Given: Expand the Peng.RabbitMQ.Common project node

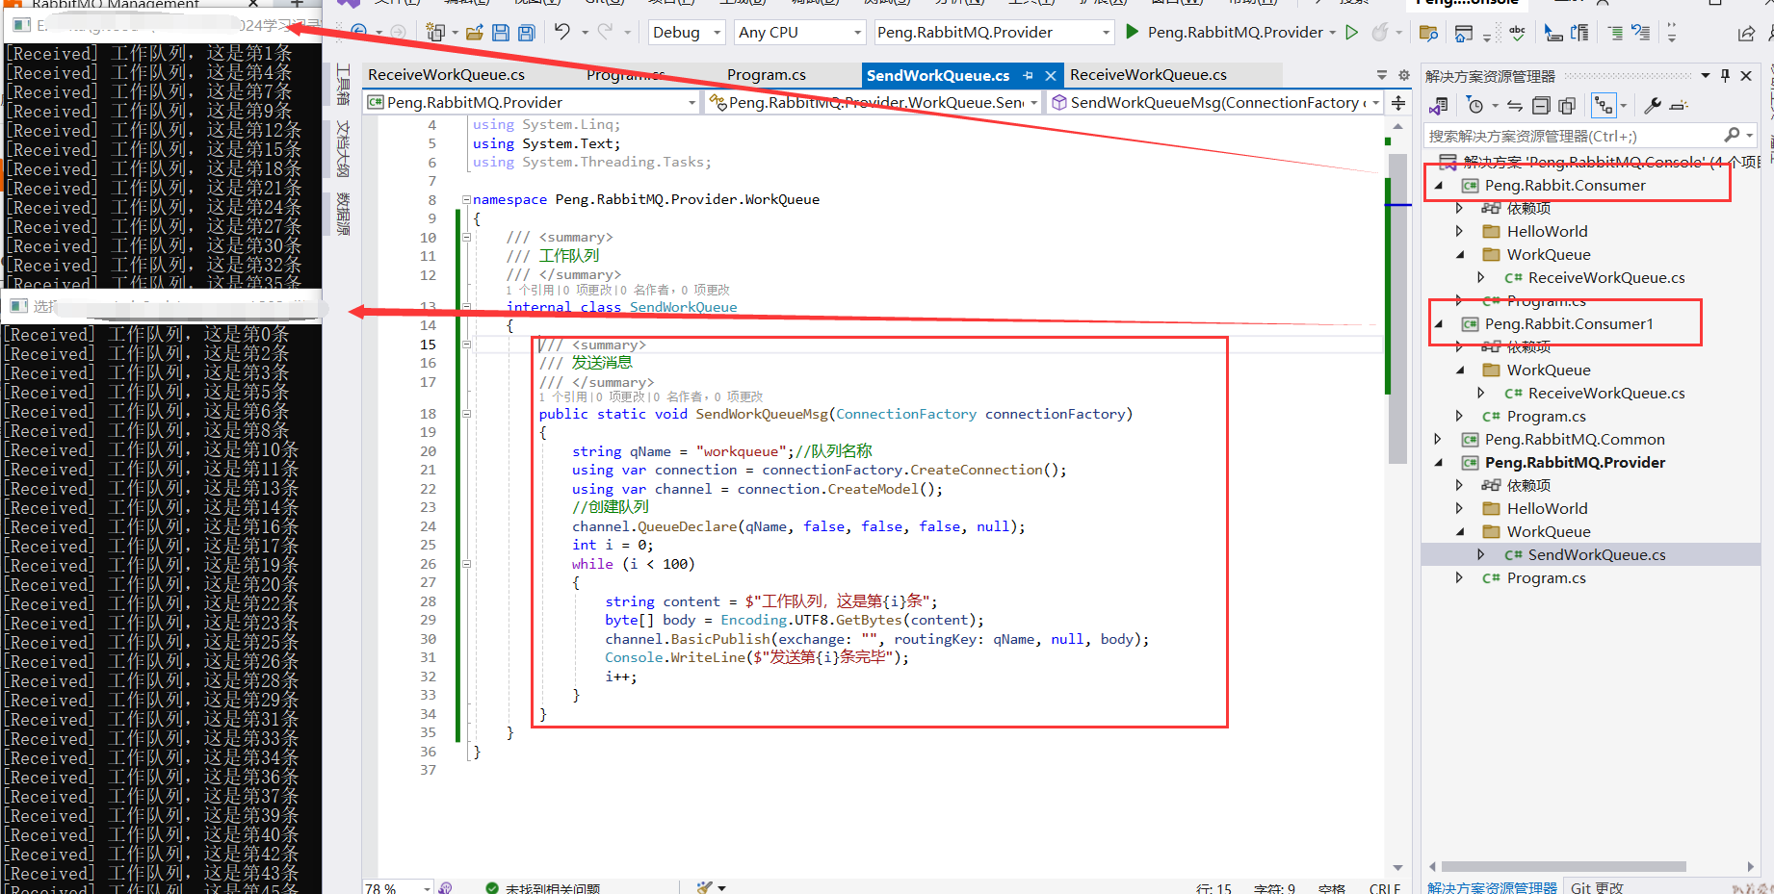Looking at the screenshot, I should pos(1439,440).
